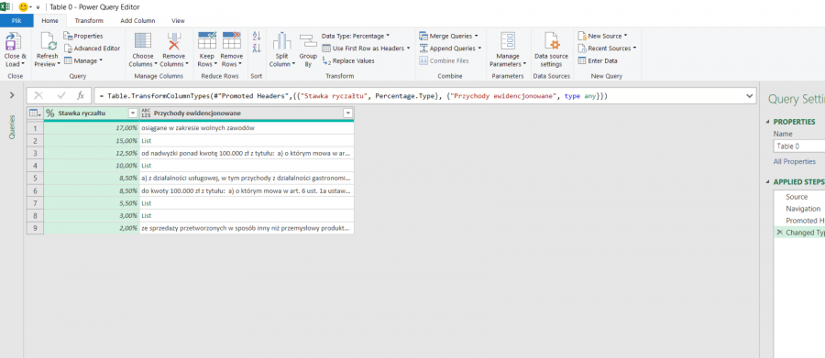The width and height of the screenshot is (825, 358).
Task: Click the fx formula icon
Action: (81, 95)
